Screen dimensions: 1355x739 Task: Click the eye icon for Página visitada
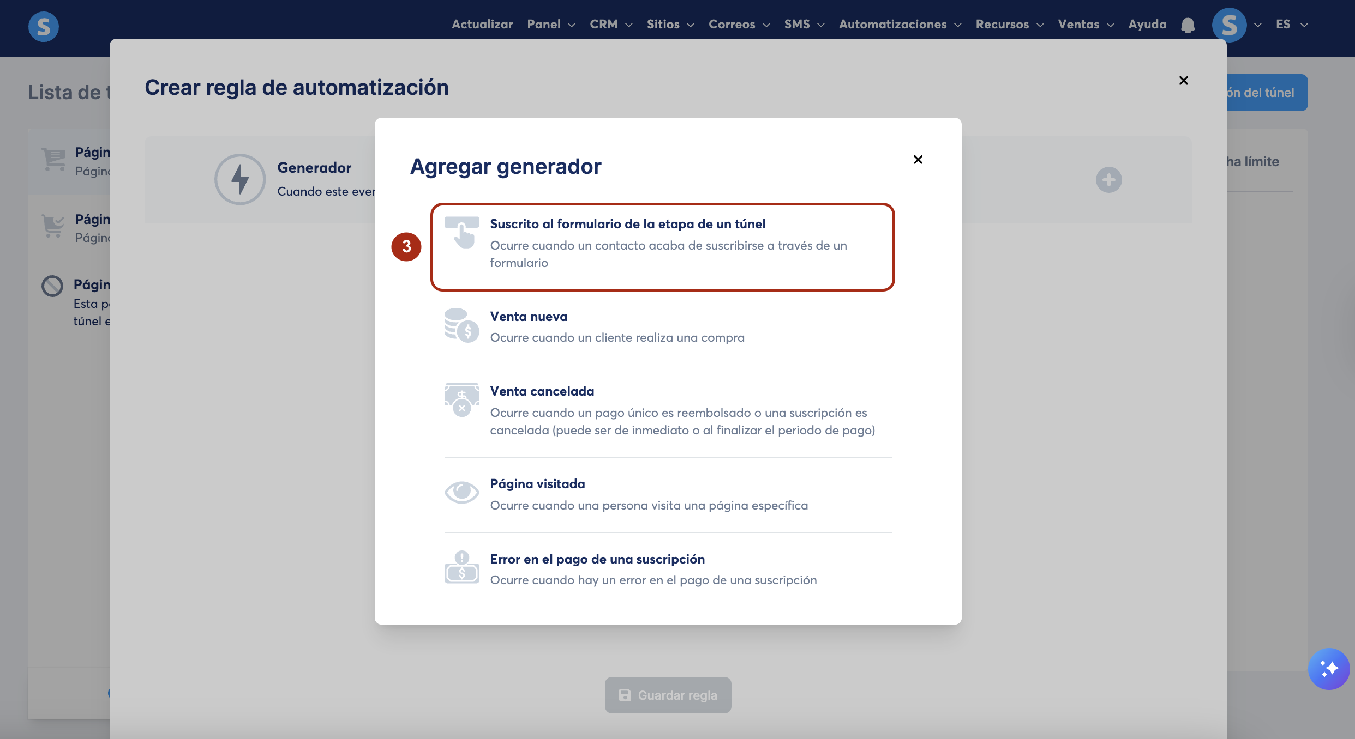click(461, 493)
